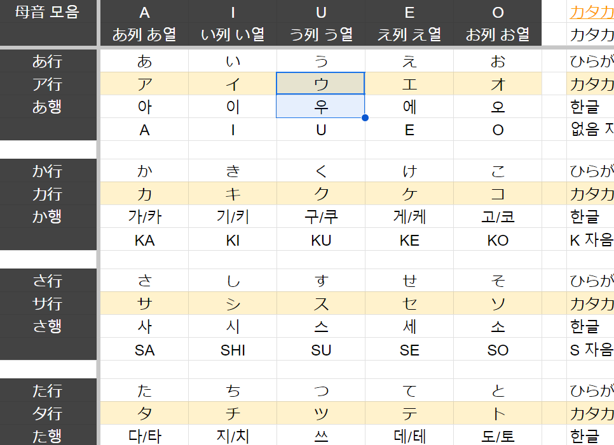614x445 pixels.
Task: Click the katakana オ cell
Action: pos(498,84)
